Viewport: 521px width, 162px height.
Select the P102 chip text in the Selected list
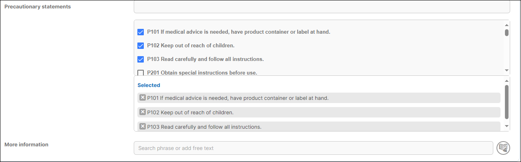(190, 112)
